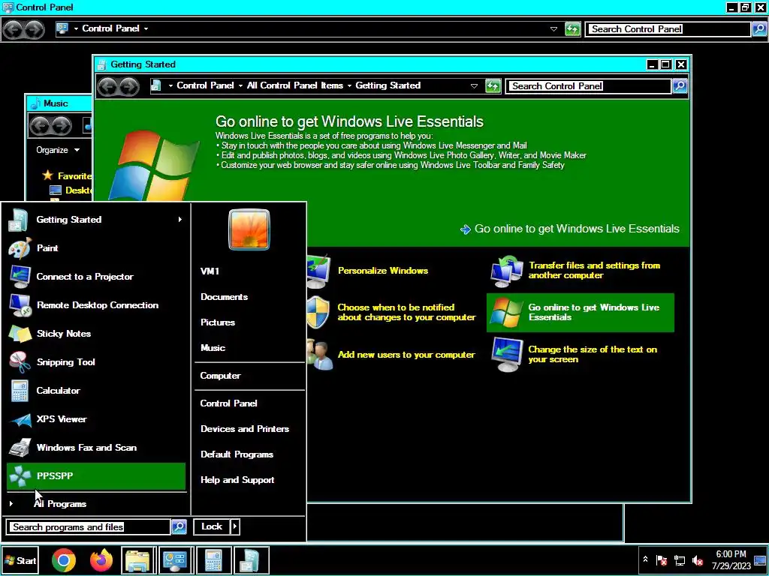Viewport: 769px width, 576px height.
Task: Click the Getting Started taskbar button
Action: click(x=251, y=560)
